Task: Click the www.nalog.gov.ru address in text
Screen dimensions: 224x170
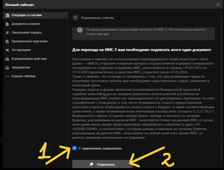Action: click(102, 94)
